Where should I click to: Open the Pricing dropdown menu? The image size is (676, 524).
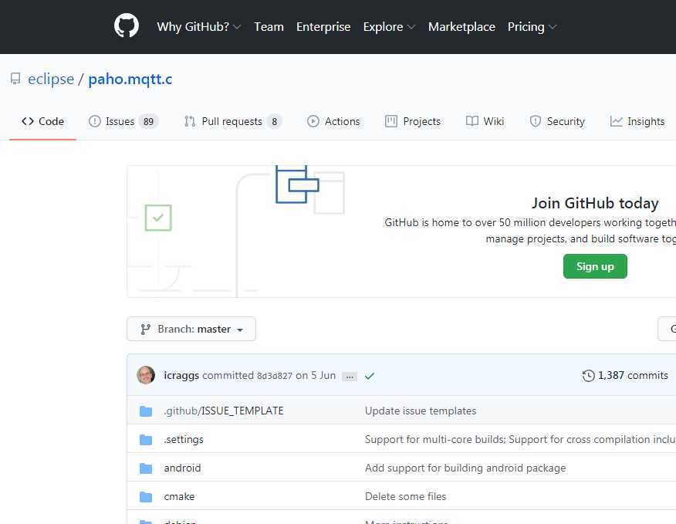(x=532, y=27)
